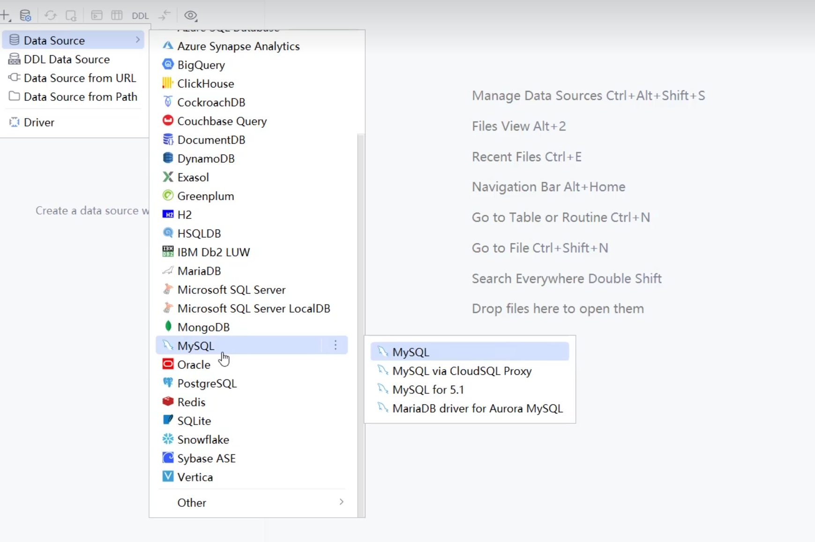815x542 pixels.
Task: Click the New plus icon in toolbar
Action: click(5, 15)
